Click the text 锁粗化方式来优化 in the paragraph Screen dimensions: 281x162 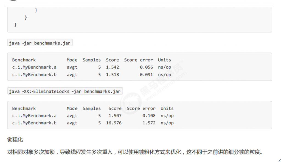(x=160, y=152)
